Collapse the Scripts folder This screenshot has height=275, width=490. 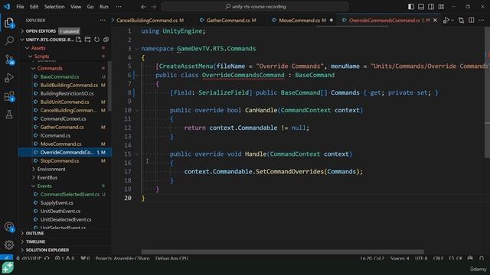pyautogui.click(x=41, y=57)
